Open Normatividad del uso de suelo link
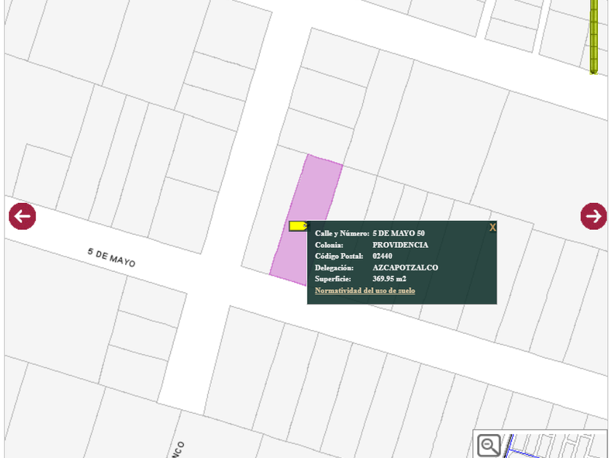 [364, 291]
